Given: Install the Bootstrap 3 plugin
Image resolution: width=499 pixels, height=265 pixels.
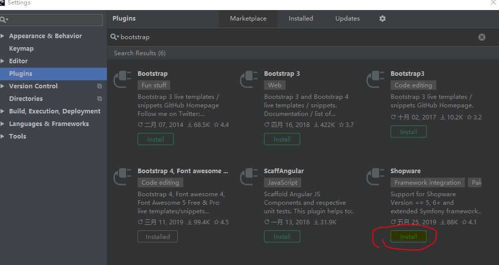Looking at the screenshot, I should (x=282, y=140).
